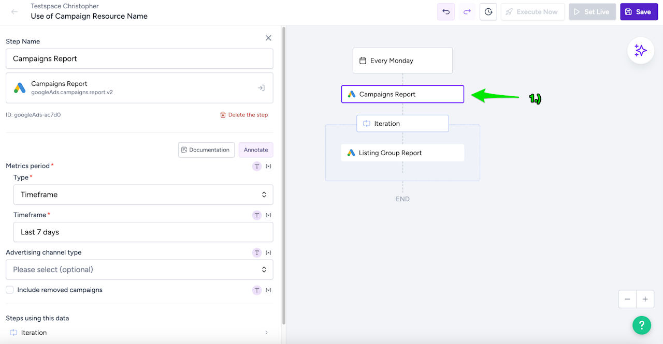Viewport: 663px width, 344px height.
Task: Close the step settings panel
Action: (268, 38)
